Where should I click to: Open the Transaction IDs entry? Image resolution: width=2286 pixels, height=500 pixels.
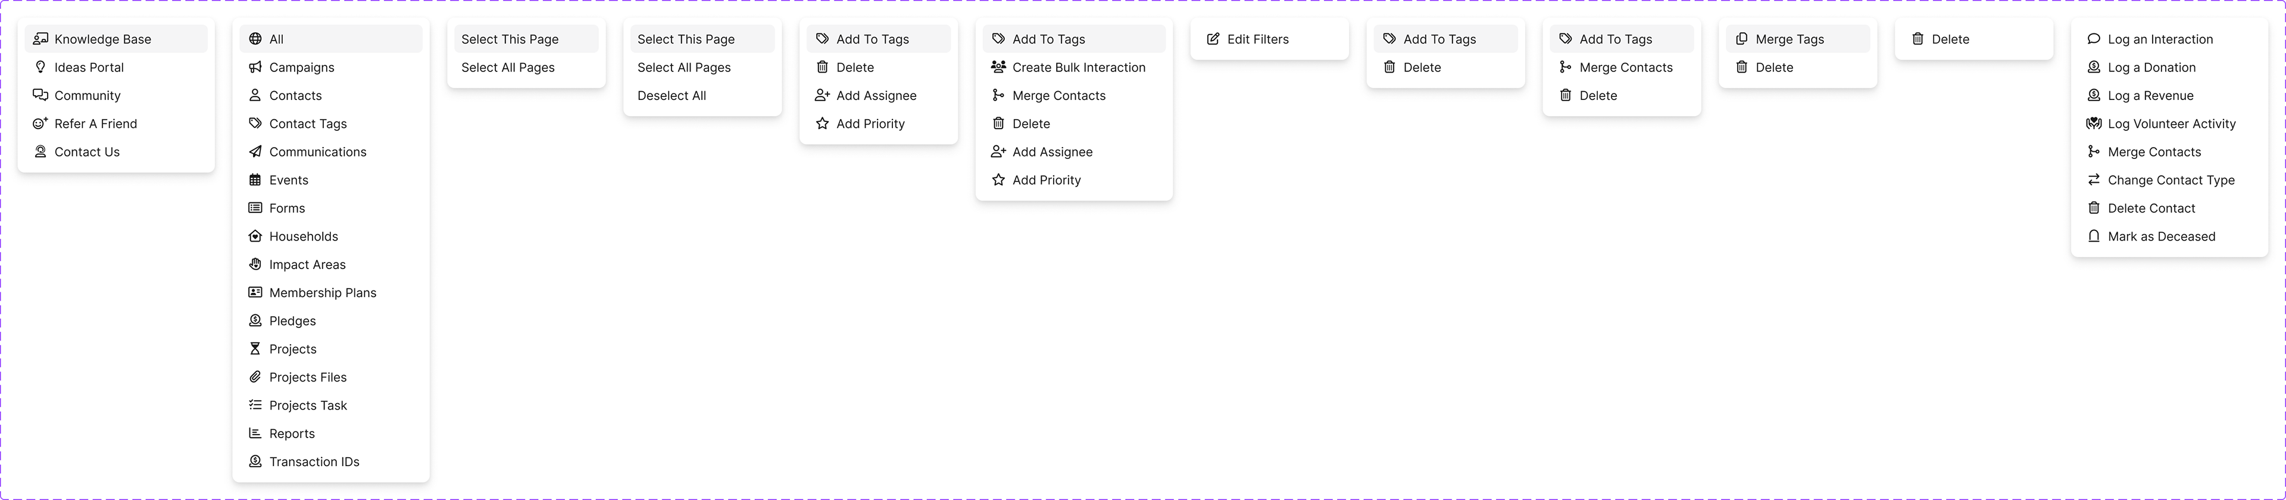(314, 462)
